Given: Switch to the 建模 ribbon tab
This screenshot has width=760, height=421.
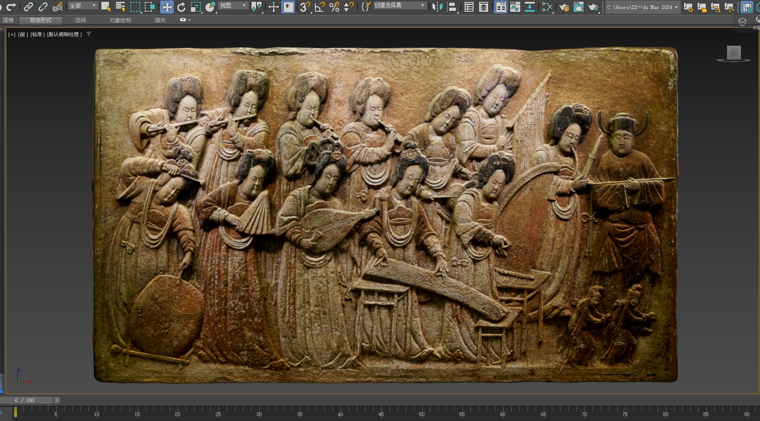Looking at the screenshot, I should [8, 20].
